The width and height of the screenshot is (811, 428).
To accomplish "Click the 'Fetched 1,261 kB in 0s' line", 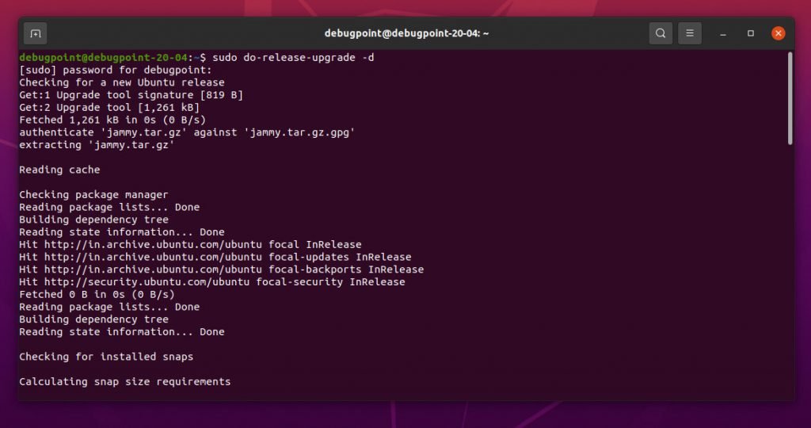I will coord(112,120).
